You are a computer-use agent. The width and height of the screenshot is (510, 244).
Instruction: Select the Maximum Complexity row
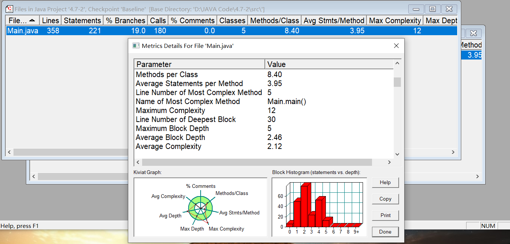coord(264,110)
